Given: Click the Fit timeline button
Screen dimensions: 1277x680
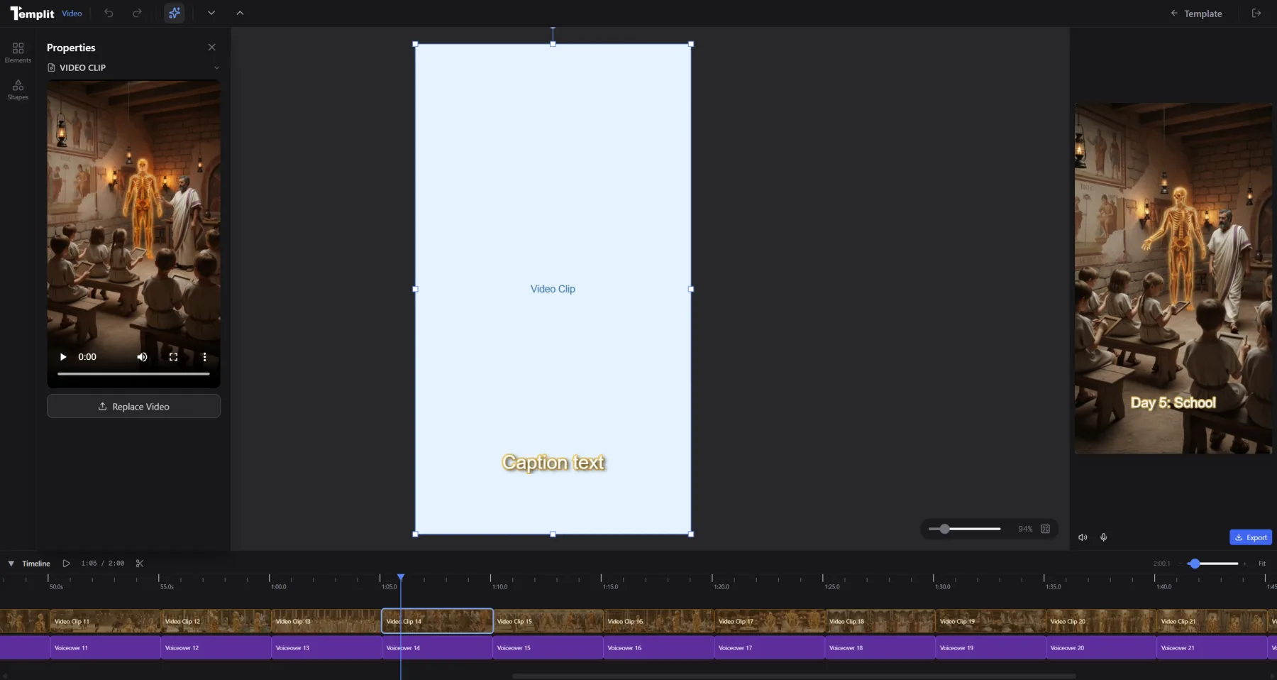Looking at the screenshot, I should click(1262, 564).
